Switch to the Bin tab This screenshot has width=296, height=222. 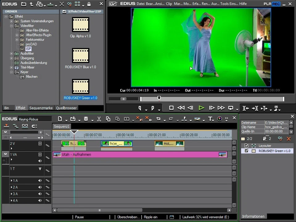6,108
